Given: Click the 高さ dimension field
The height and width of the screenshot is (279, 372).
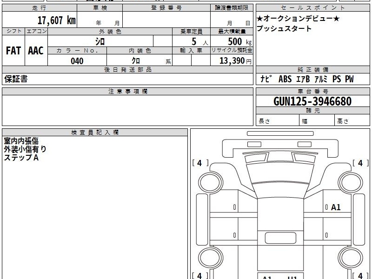Looking at the screenshot, I should pos(352,120).
